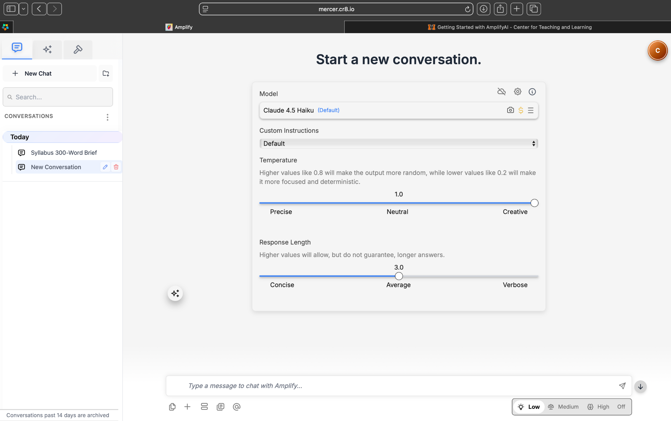Turn reasoning Off
Screen dimensions: 671x421
(x=621, y=407)
